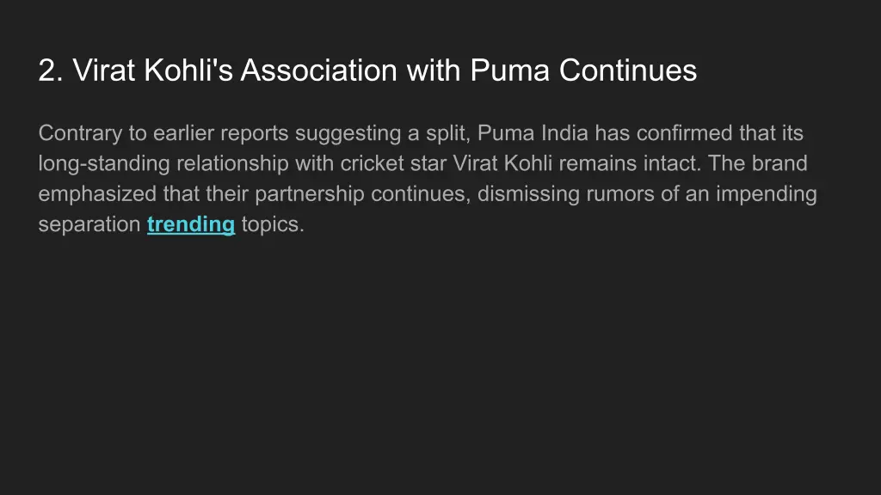881x495 pixels.
Task: Click the word Association in the title
Action: tap(320, 70)
